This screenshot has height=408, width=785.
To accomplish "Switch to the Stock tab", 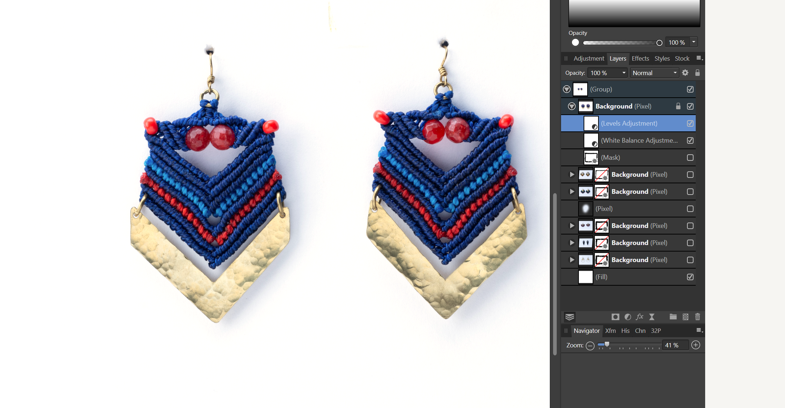I will pyautogui.click(x=682, y=58).
